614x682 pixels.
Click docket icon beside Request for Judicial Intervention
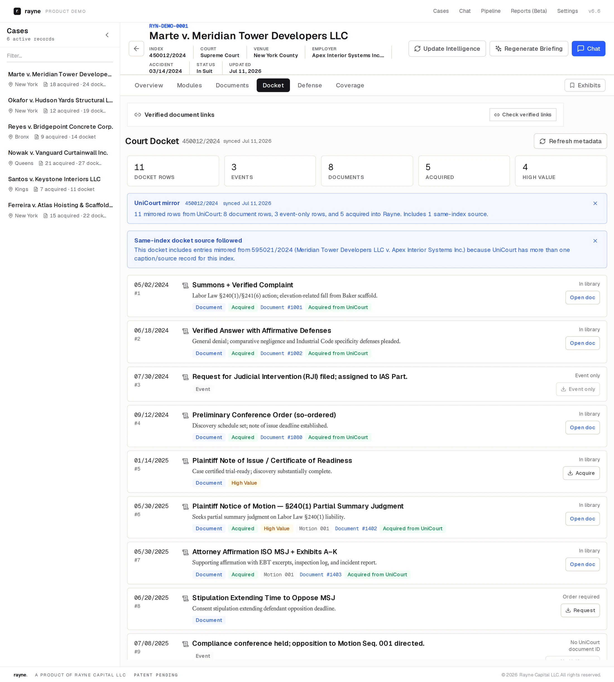point(185,377)
